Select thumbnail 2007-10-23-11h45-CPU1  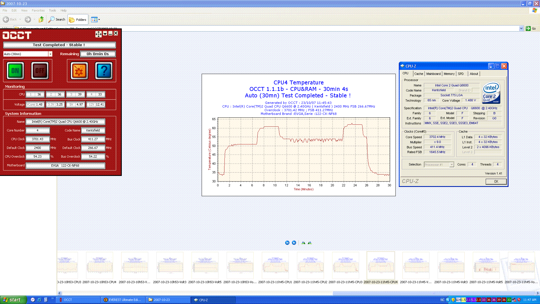[275, 267]
